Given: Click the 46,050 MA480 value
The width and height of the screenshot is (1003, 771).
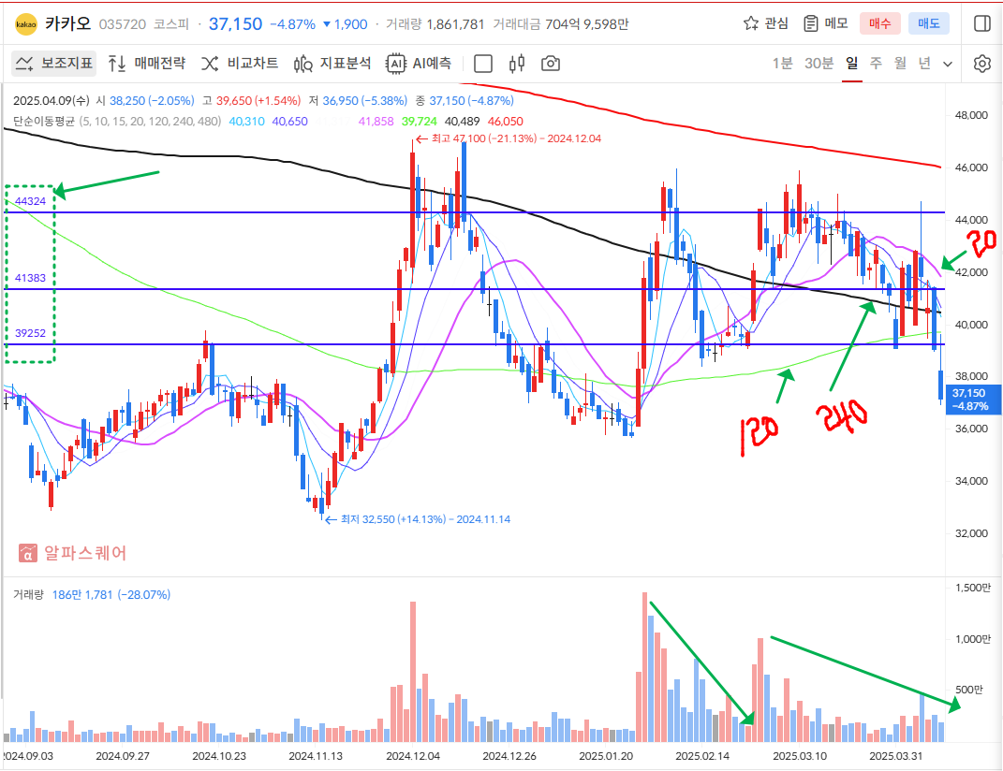Looking at the screenshot, I should (506, 122).
